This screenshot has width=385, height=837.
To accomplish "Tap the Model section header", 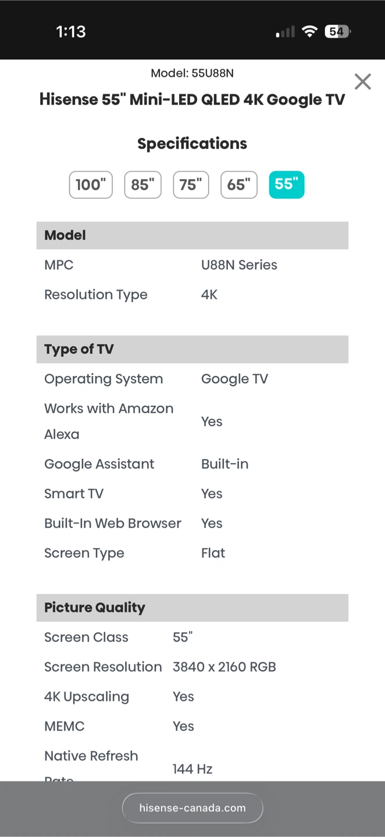I will [x=192, y=235].
